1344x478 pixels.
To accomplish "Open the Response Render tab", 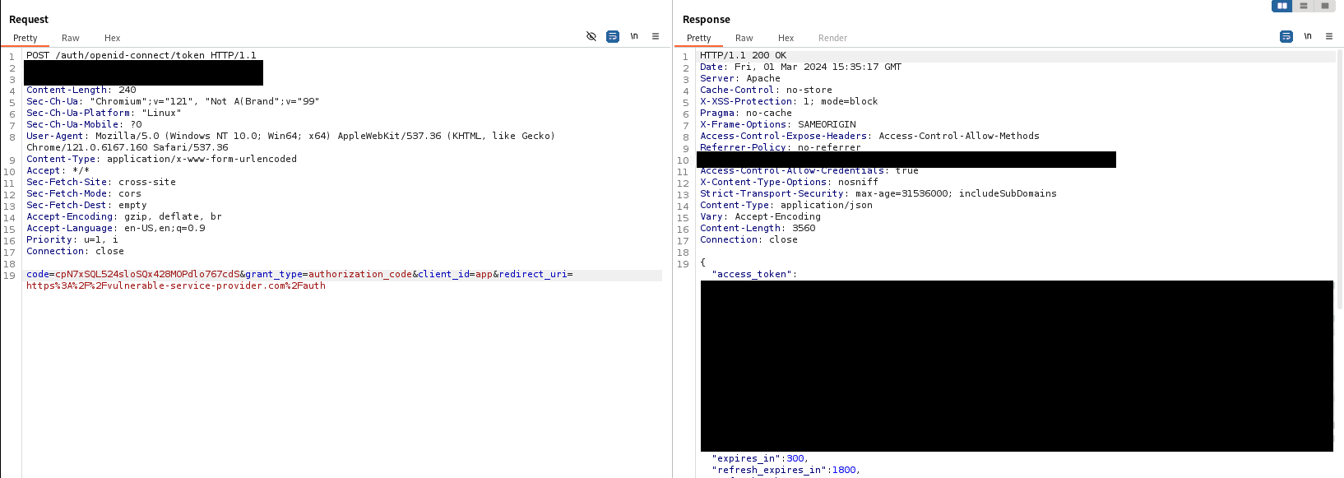I will pos(832,38).
